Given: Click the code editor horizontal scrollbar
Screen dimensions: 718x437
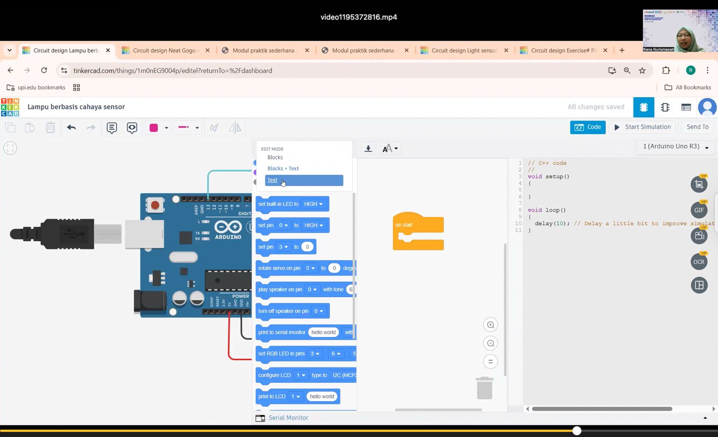Looking at the screenshot, I should click(x=602, y=409).
